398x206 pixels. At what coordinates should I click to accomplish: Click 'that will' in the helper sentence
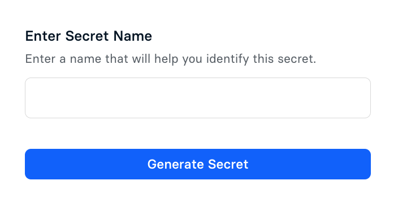coord(128,59)
